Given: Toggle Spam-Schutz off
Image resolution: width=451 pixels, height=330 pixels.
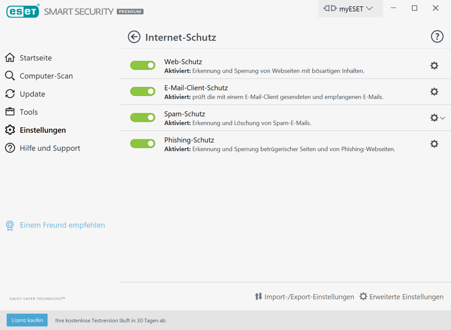Looking at the screenshot, I should click(143, 117).
